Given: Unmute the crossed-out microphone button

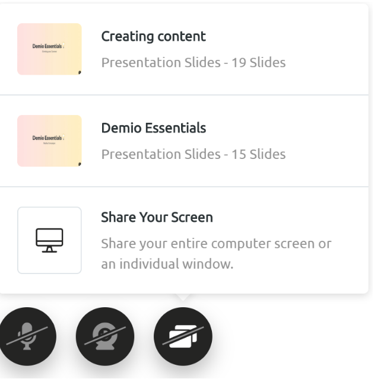Looking at the screenshot, I should pos(27,336).
